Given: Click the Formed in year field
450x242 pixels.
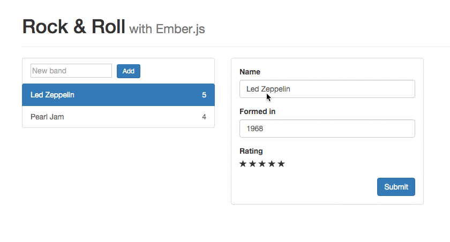Looking at the screenshot, I should coord(327,128).
